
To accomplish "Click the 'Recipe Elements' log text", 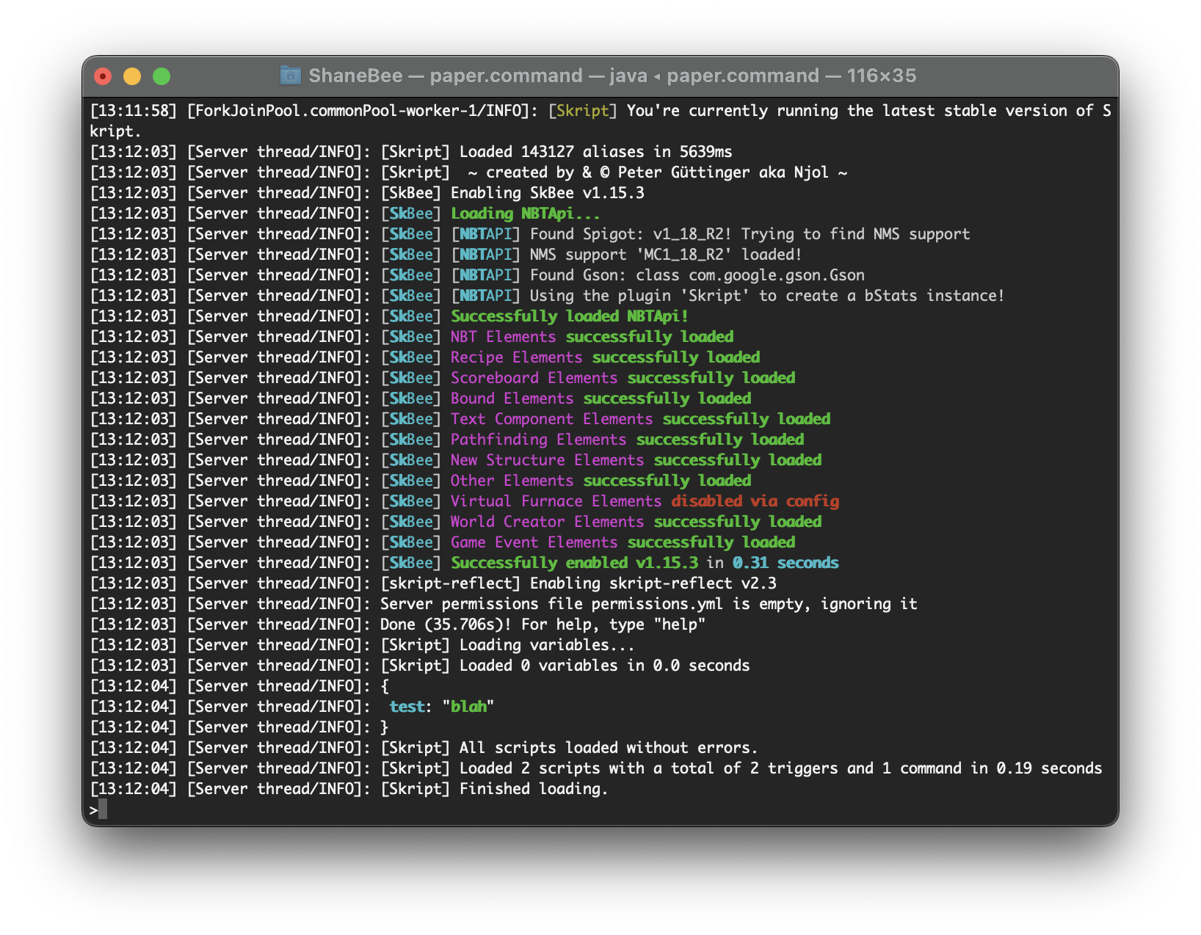I will pos(516,357).
